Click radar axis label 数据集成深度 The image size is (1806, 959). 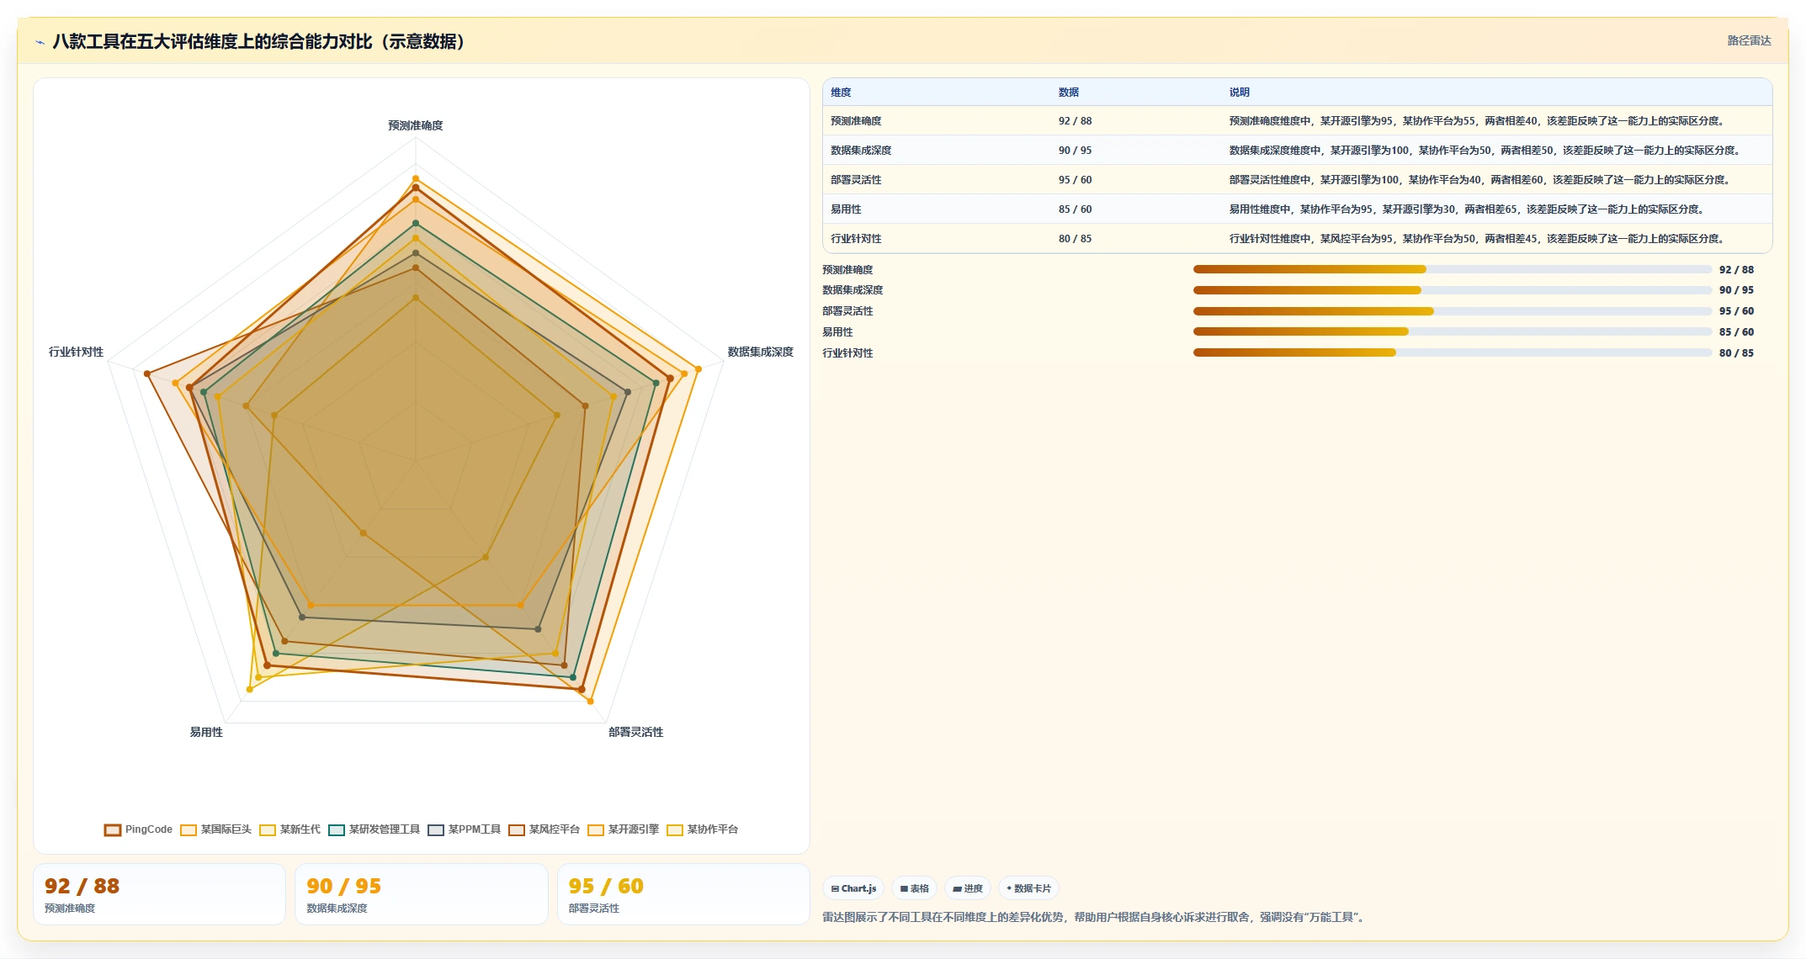761,352
